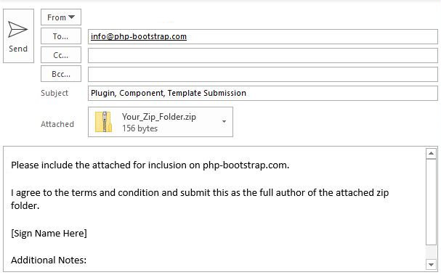Click the Send label under the arrow
441x275 pixels.
(x=18, y=49)
